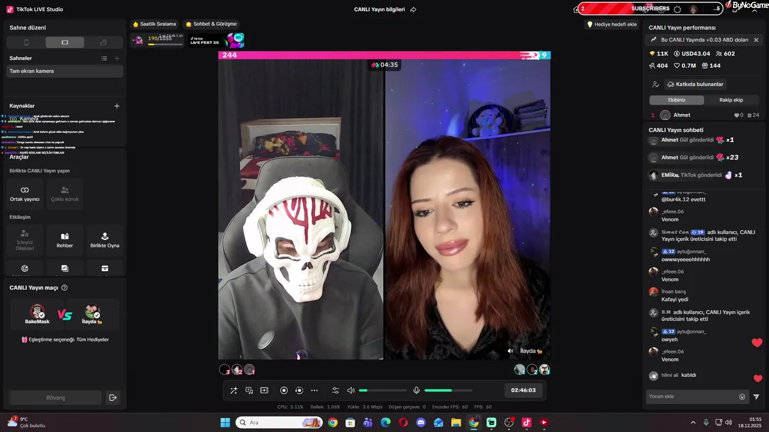Select the Tam ekran kamera scene
This screenshot has height=432, width=769.
[65, 71]
